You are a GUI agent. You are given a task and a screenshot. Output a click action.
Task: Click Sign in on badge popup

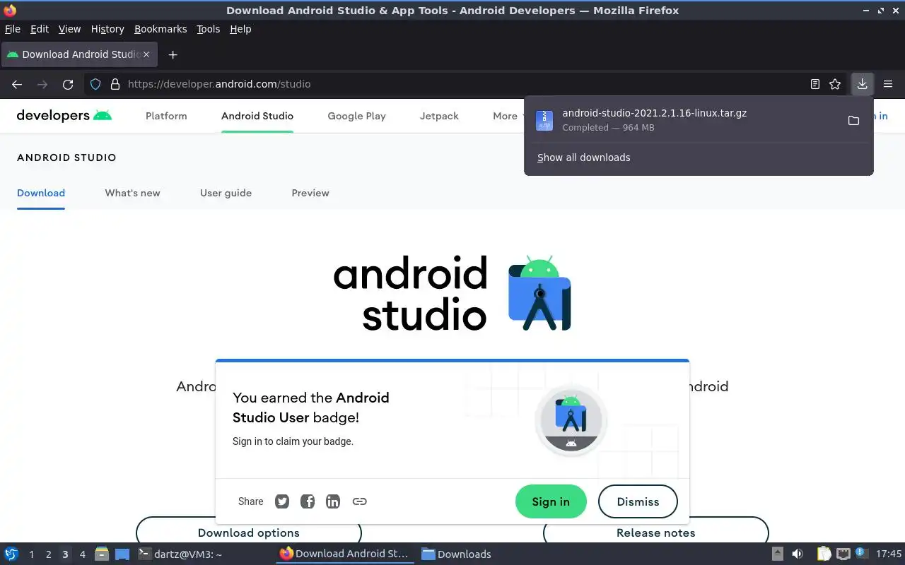551,501
